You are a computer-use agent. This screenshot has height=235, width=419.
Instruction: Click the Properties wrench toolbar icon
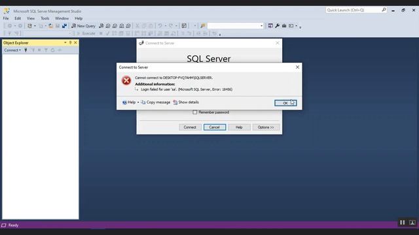click(277, 26)
